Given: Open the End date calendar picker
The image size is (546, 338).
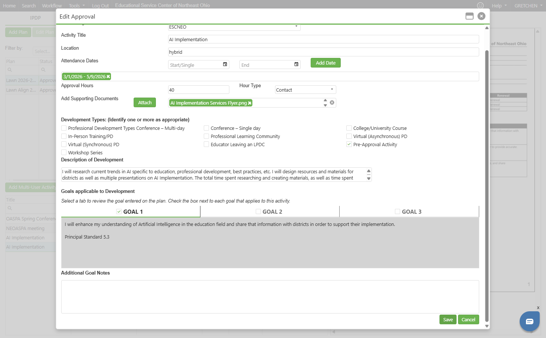Looking at the screenshot, I should 296,65.
